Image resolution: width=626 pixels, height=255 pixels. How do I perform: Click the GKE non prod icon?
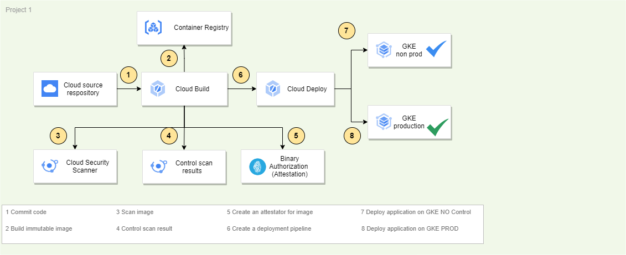pos(384,50)
